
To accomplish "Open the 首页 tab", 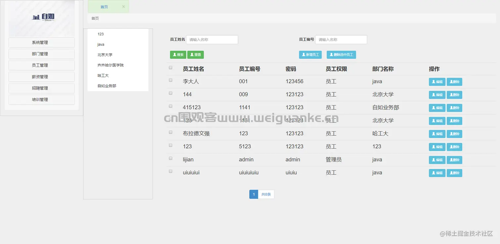I will tap(104, 7).
